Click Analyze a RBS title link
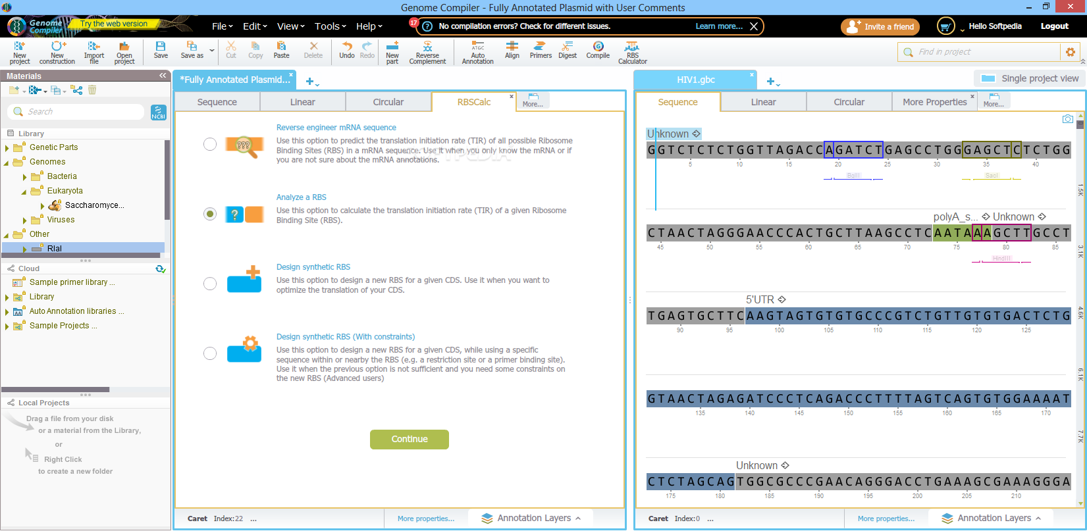Screen dimensions: 1087x531 tap(302, 197)
